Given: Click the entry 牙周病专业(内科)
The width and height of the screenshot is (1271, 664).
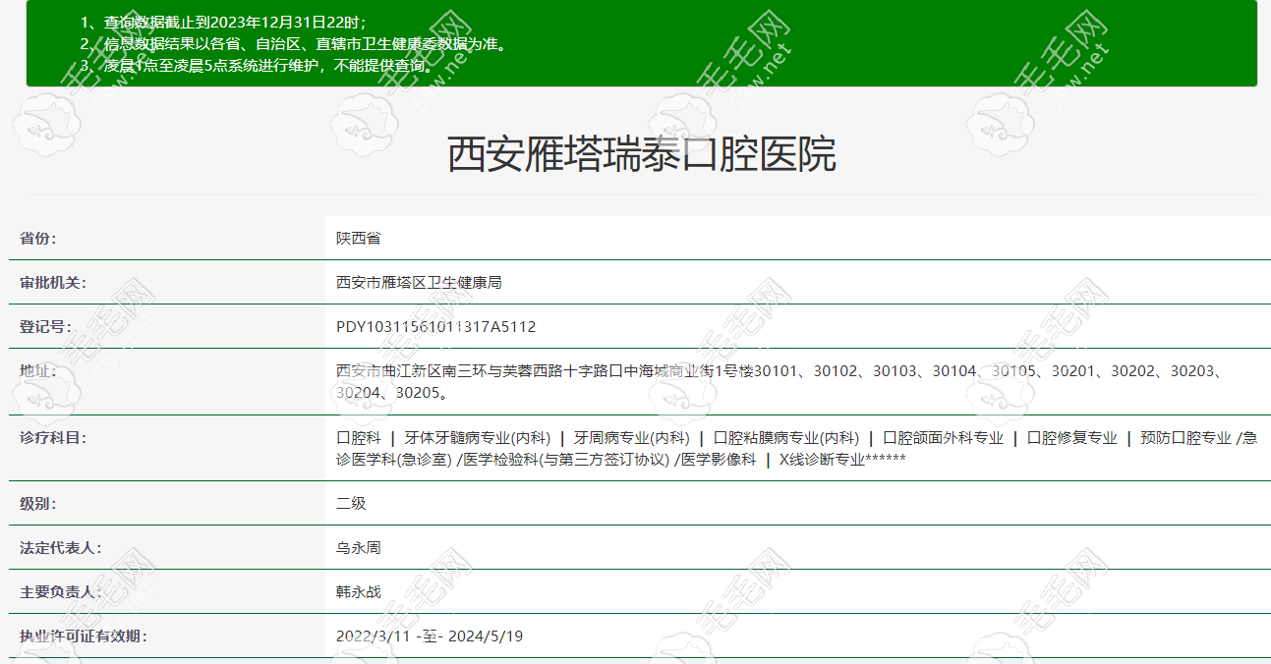Looking at the screenshot, I should click(632, 438).
